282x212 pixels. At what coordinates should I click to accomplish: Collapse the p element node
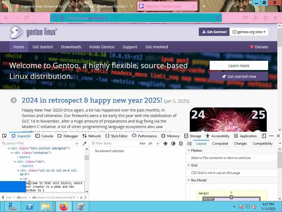pos(21,179)
